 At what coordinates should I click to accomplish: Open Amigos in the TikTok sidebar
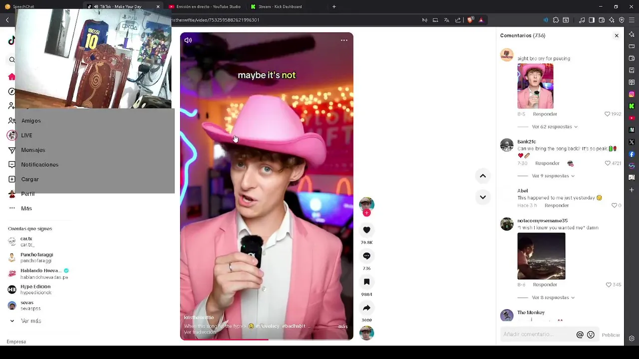[31, 121]
